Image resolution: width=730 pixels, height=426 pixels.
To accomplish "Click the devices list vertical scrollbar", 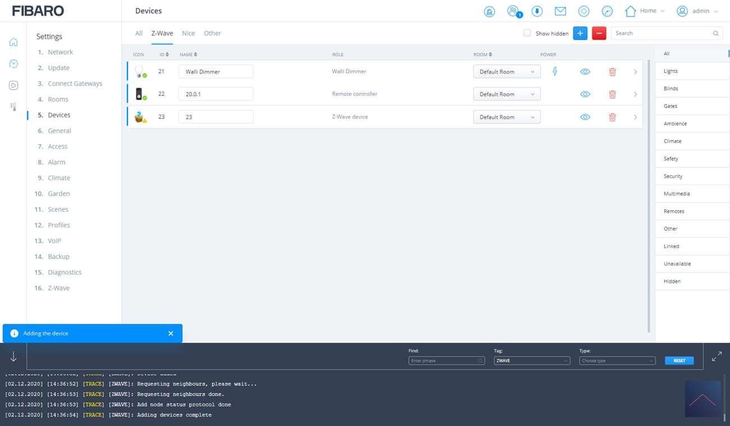I will tap(649, 191).
